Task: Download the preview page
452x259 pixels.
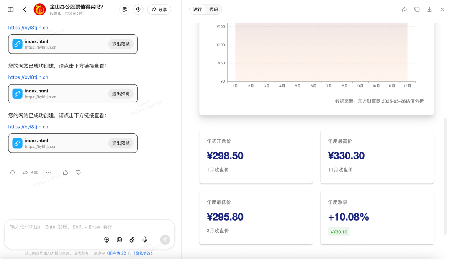Action: click(429, 10)
